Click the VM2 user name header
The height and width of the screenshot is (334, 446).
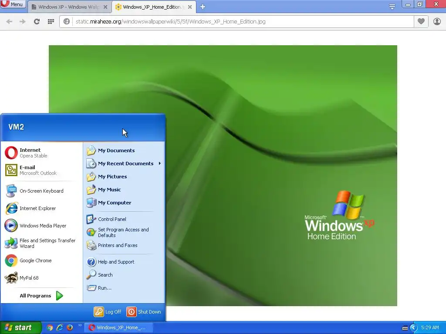point(16,127)
